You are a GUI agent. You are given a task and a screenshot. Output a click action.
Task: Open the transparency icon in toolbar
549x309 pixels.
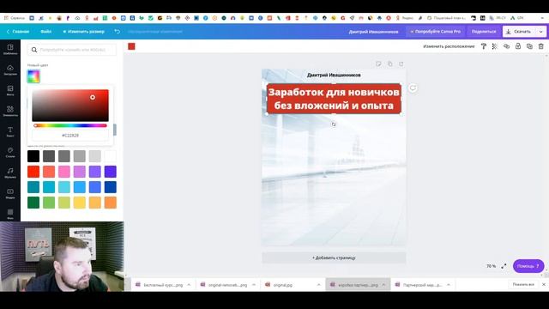495,46
